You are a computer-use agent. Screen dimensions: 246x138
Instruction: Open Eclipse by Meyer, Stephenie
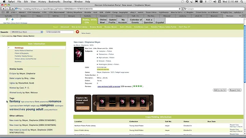point(22,73)
